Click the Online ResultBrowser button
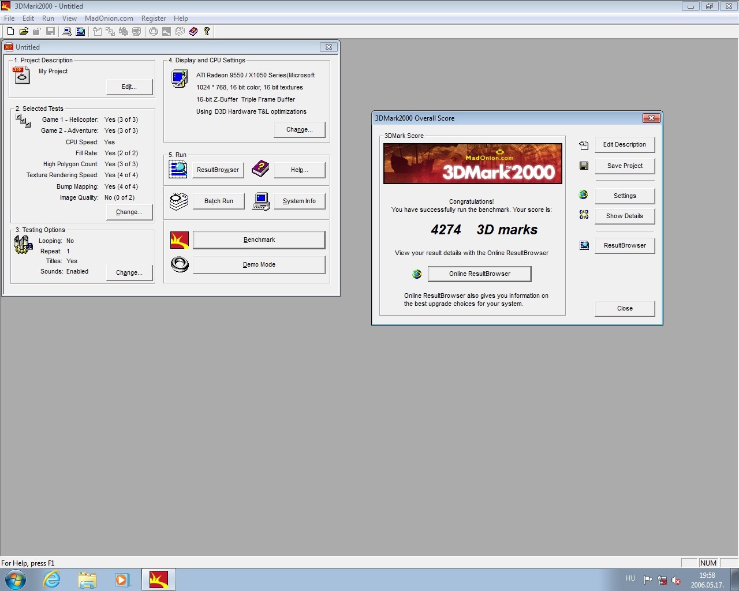This screenshot has height=591, width=739. click(480, 274)
